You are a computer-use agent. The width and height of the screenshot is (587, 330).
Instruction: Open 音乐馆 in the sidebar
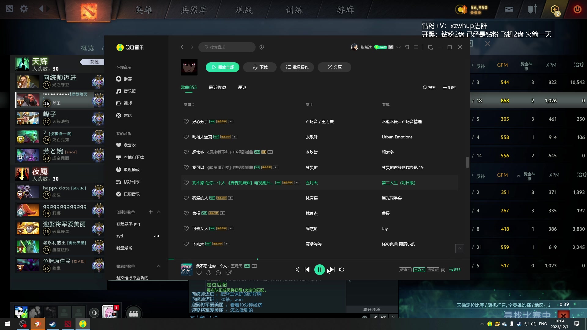(x=126, y=91)
